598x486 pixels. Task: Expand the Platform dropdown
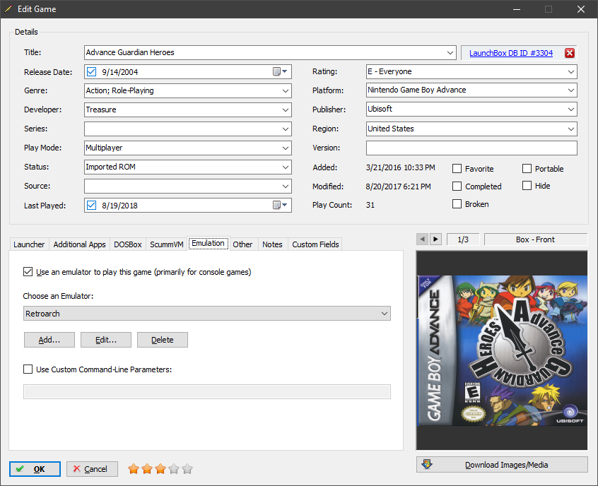(571, 90)
